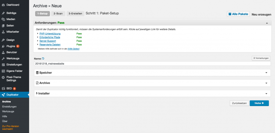Image resolution: width=275 pixels, height=133 pixels.
Task: Click the Pixel-Theme Settings gear icon
Action: click(3, 77)
